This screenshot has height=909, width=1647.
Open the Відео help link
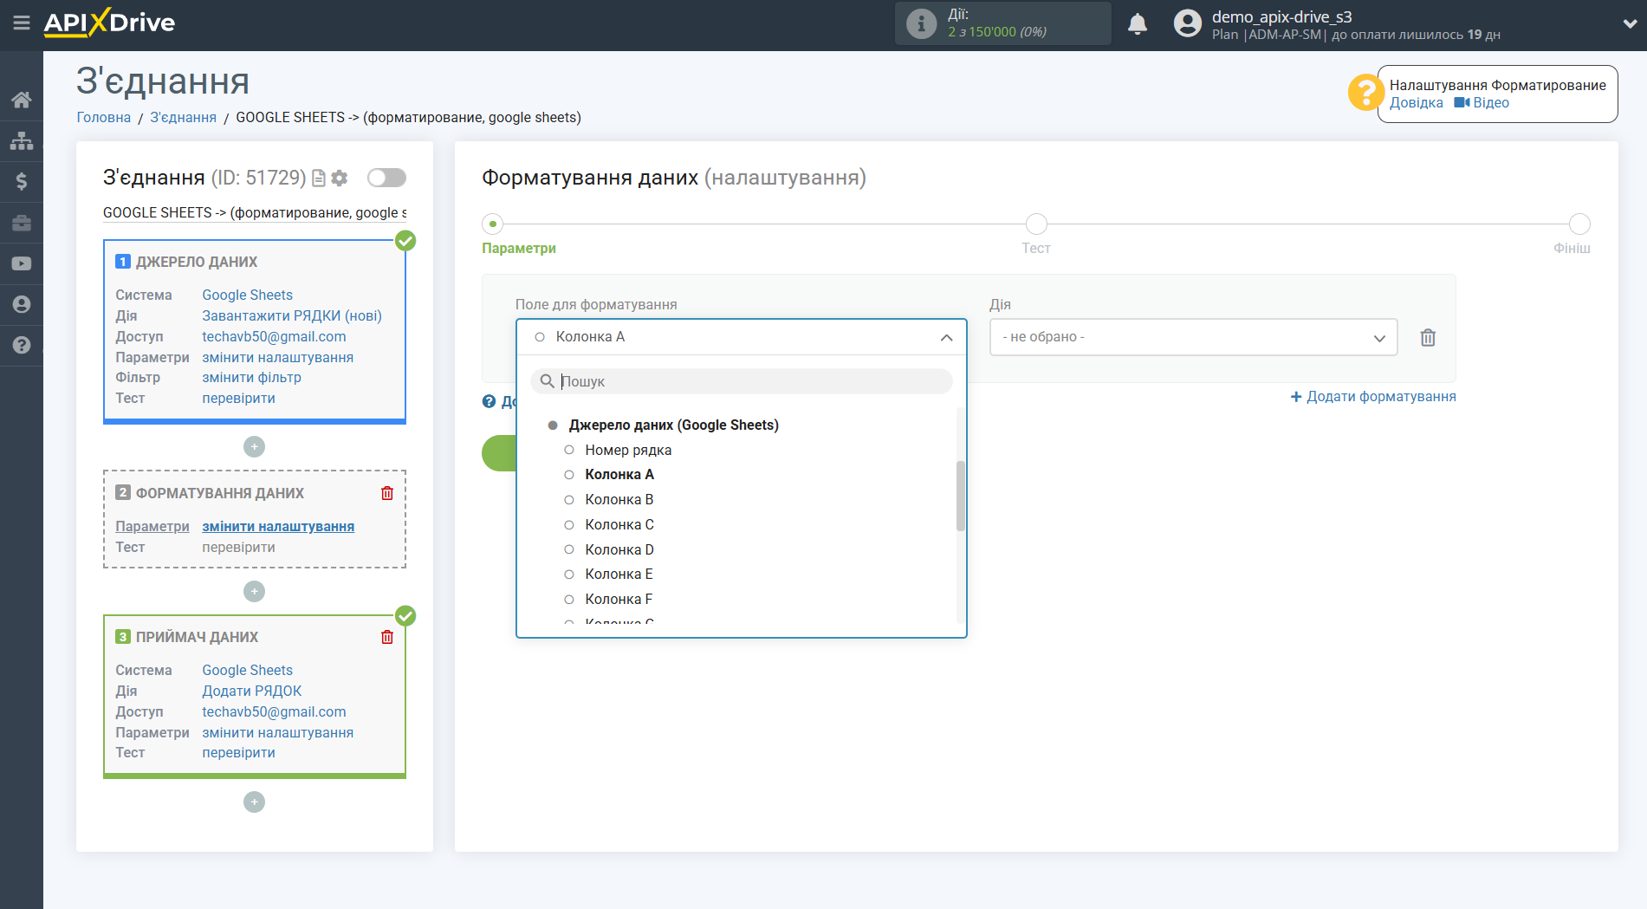tap(1482, 102)
